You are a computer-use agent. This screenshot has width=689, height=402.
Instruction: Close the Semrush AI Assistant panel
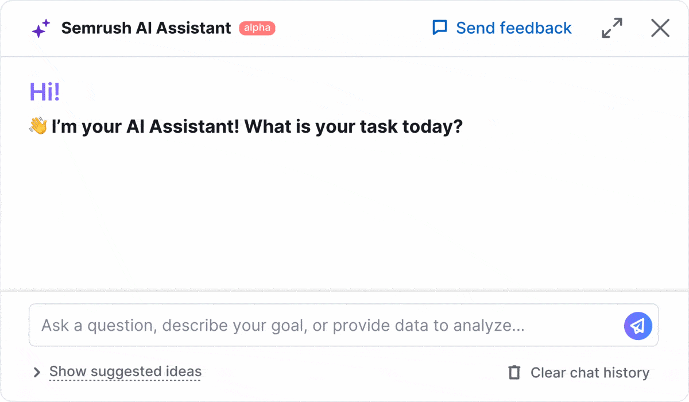(660, 28)
